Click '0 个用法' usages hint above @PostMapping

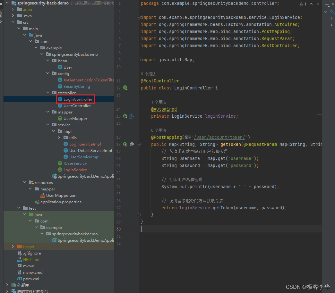(x=159, y=130)
